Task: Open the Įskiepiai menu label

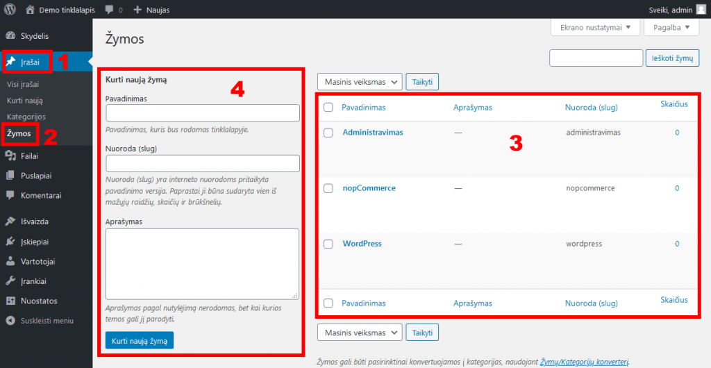Action: point(35,242)
